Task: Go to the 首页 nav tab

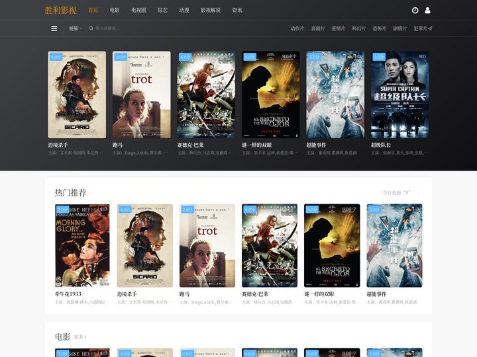Action: 93,10
